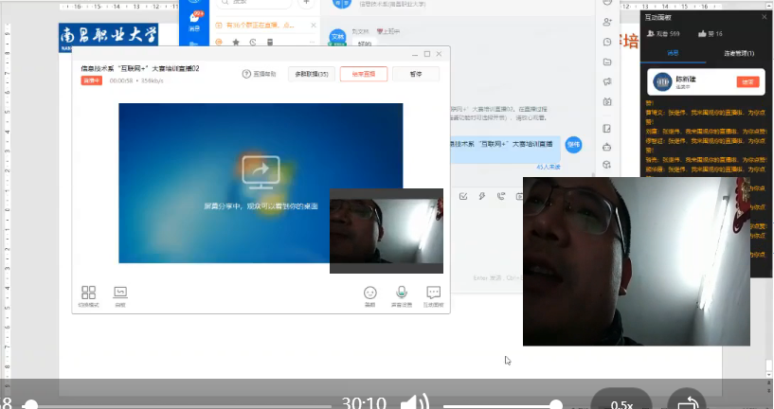This screenshot has width=774, height=409.
Task: Click the screen/desktop share icon at bottom left of live window
Action: pos(120,293)
